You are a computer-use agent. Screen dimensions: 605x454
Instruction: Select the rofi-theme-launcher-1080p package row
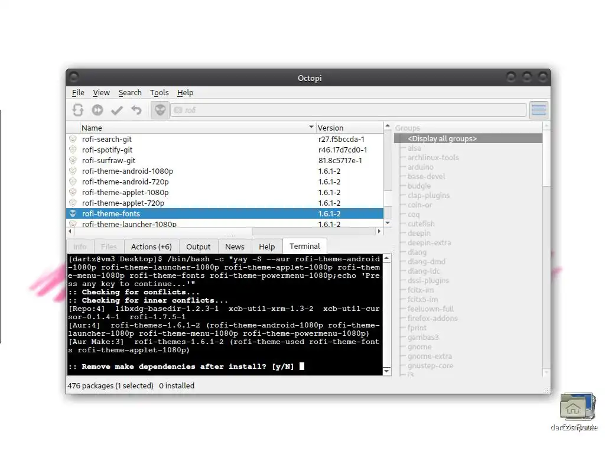click(225, 223)
